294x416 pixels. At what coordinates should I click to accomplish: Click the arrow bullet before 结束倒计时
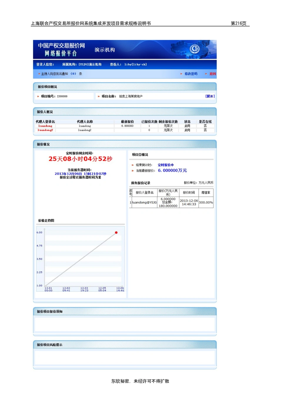tap(133, 165)
